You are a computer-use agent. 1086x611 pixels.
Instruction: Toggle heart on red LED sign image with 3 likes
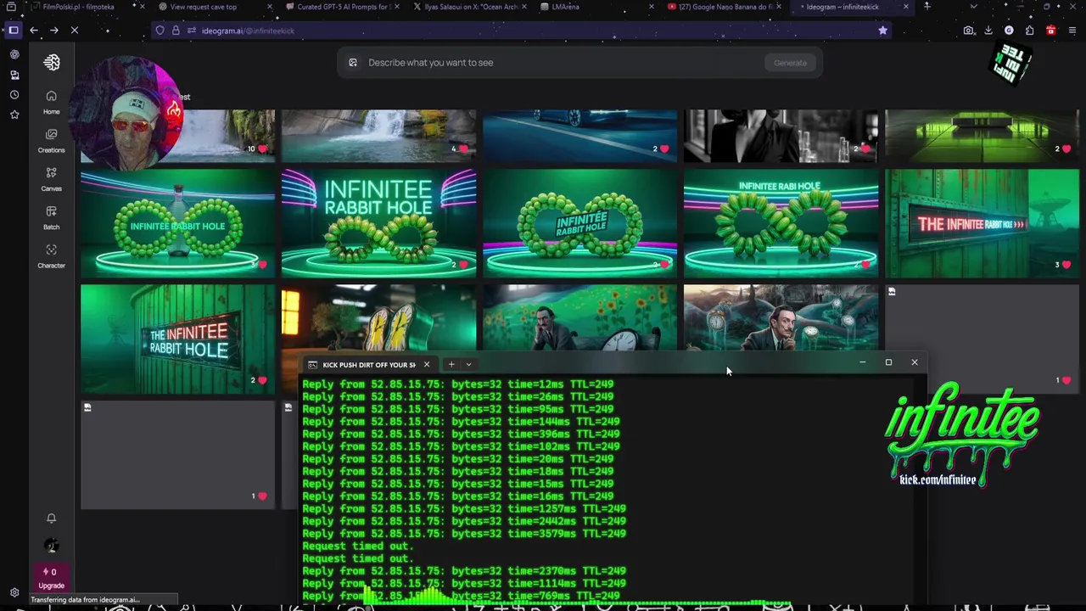pos(1066,265)
